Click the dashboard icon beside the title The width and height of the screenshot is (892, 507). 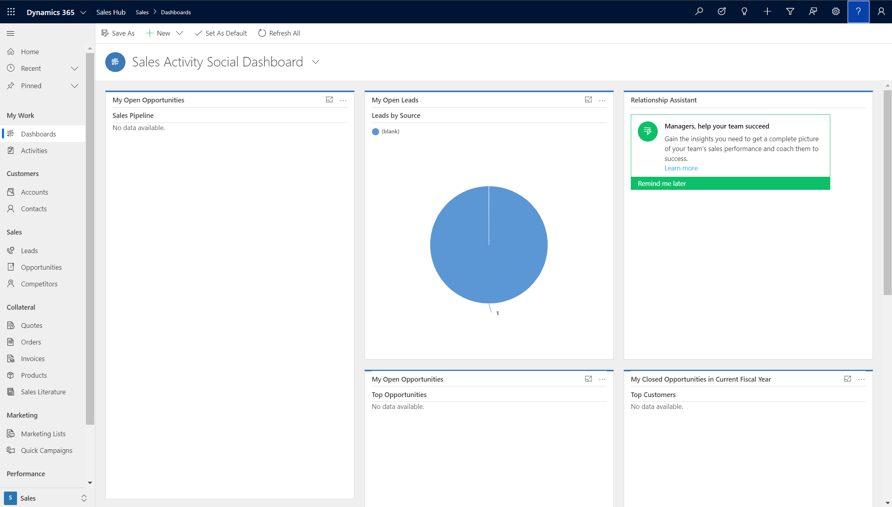point(115,62)
